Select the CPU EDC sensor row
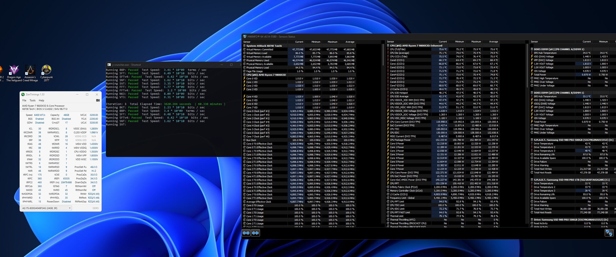This screenshot has width=616, height=257. click(x=443, y=132)
